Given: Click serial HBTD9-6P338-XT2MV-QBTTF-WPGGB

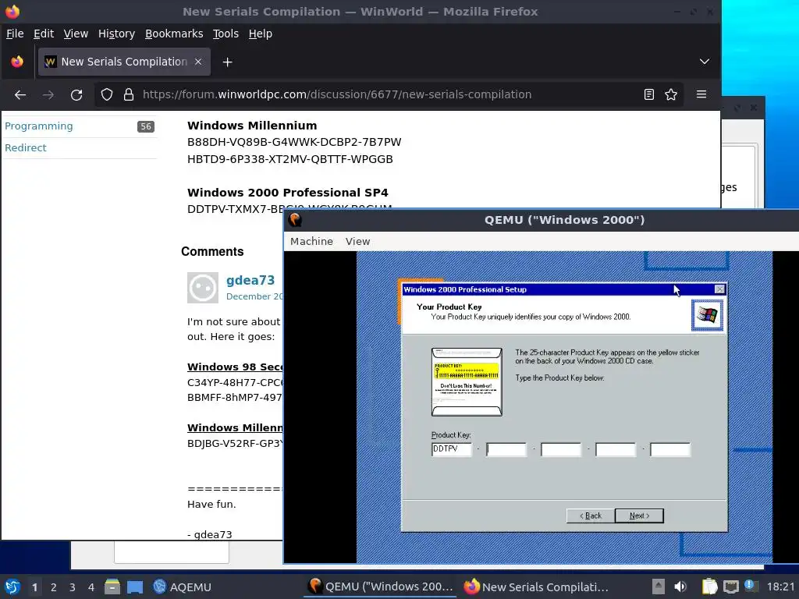Looking at the screenshot, I should click(x=290, y=159).
